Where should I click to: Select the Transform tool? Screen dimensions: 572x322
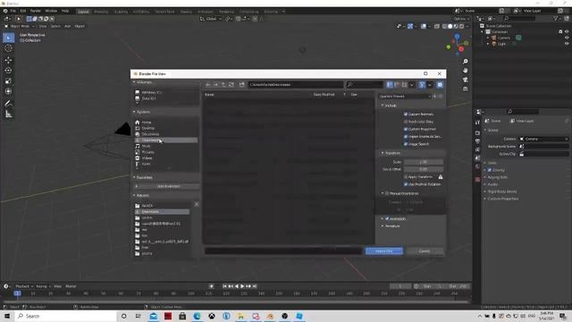point(8,91)
